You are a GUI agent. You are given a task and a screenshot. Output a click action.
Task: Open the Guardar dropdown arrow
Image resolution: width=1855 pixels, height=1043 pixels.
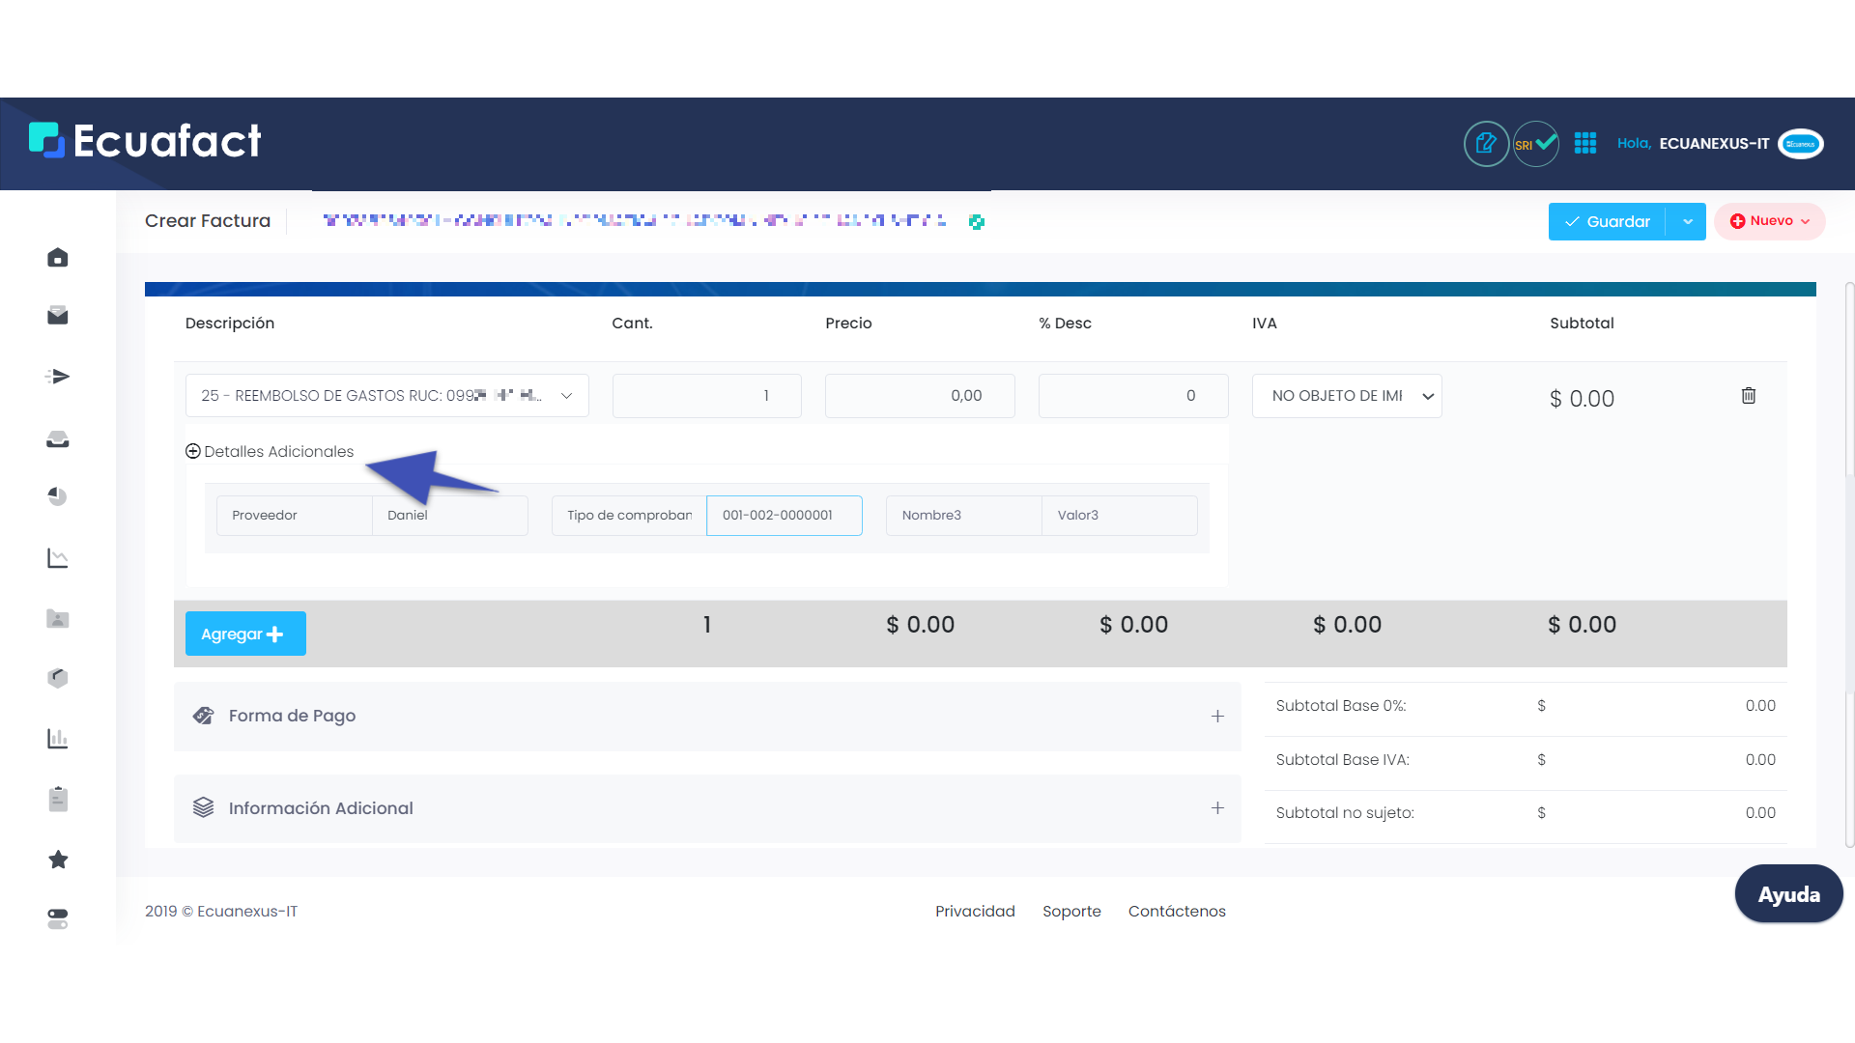(x=1687, y=222)
